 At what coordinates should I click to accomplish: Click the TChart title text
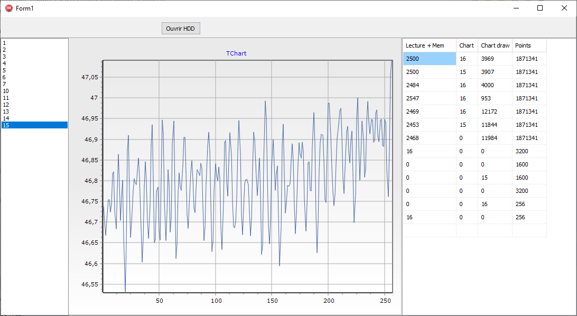point(236,53)
